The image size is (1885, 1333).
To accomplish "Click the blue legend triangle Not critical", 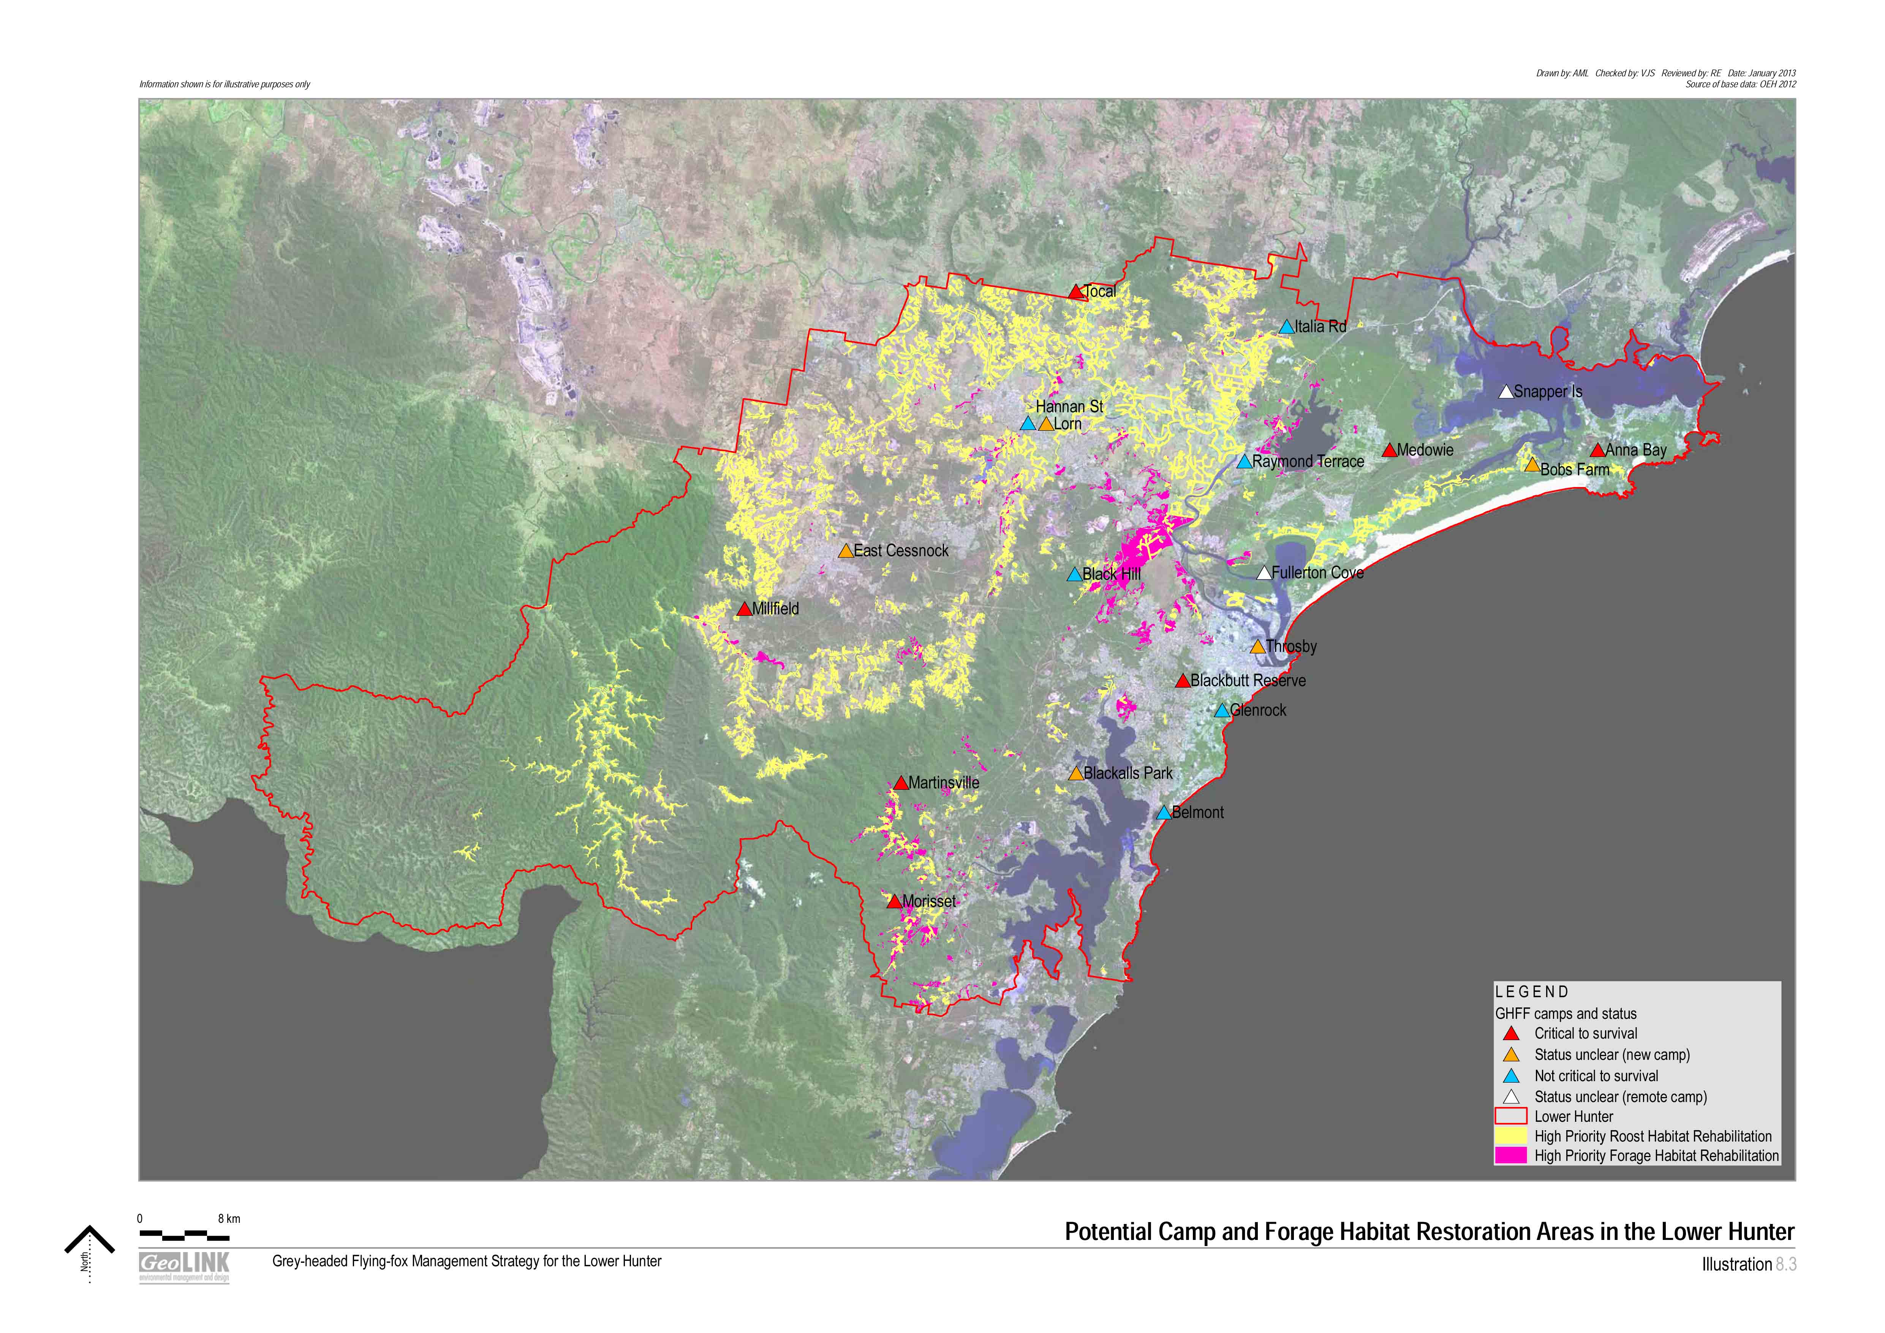I will tap(1512, 1076).
